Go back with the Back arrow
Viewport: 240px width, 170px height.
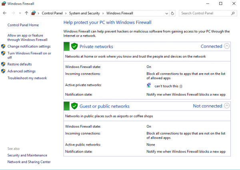5,13
